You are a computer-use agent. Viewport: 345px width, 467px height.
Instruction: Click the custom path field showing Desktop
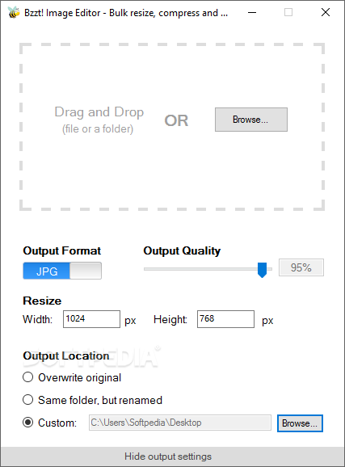(180, 423)
